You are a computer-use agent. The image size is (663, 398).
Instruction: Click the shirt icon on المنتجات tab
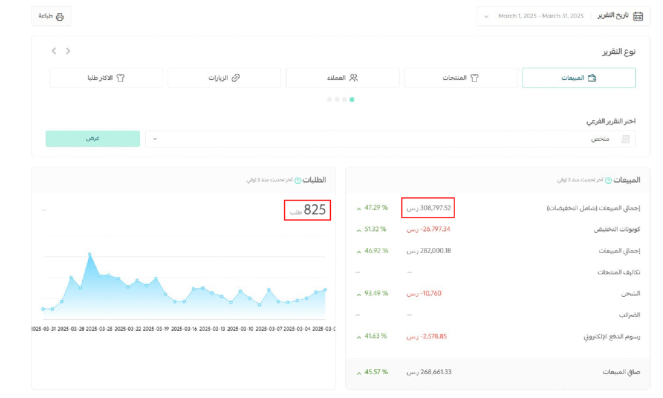click(474, 78)
